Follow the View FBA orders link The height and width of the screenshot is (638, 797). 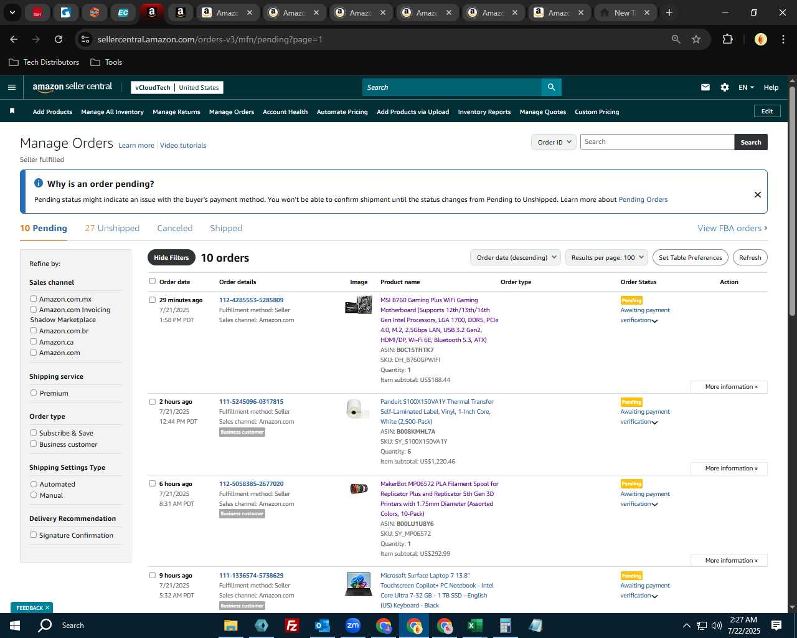[x=732, y=228]
